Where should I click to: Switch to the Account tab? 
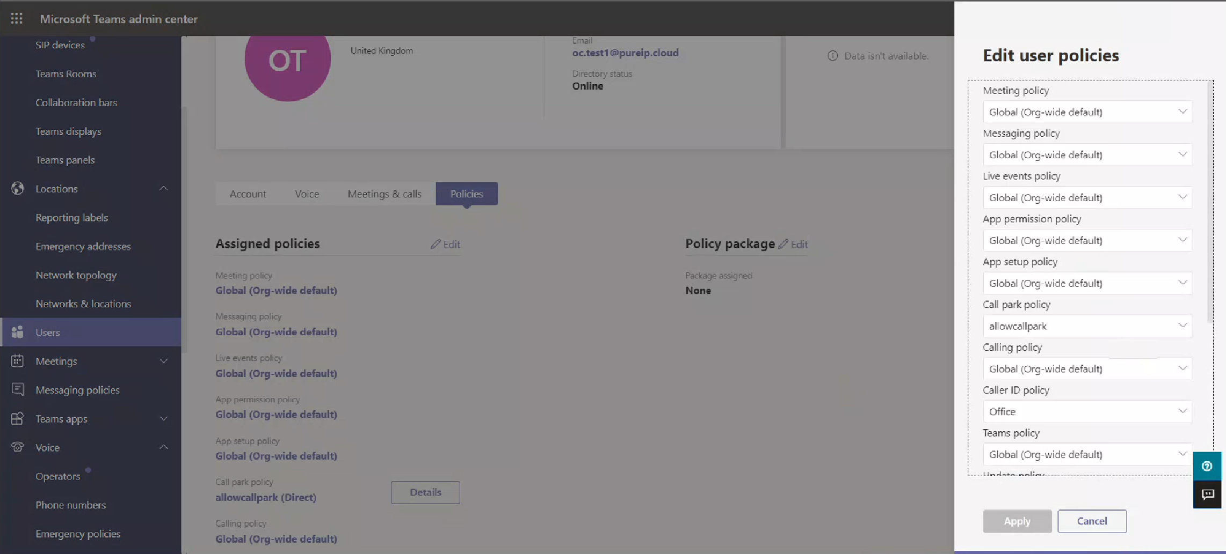[x=248, y=194]
